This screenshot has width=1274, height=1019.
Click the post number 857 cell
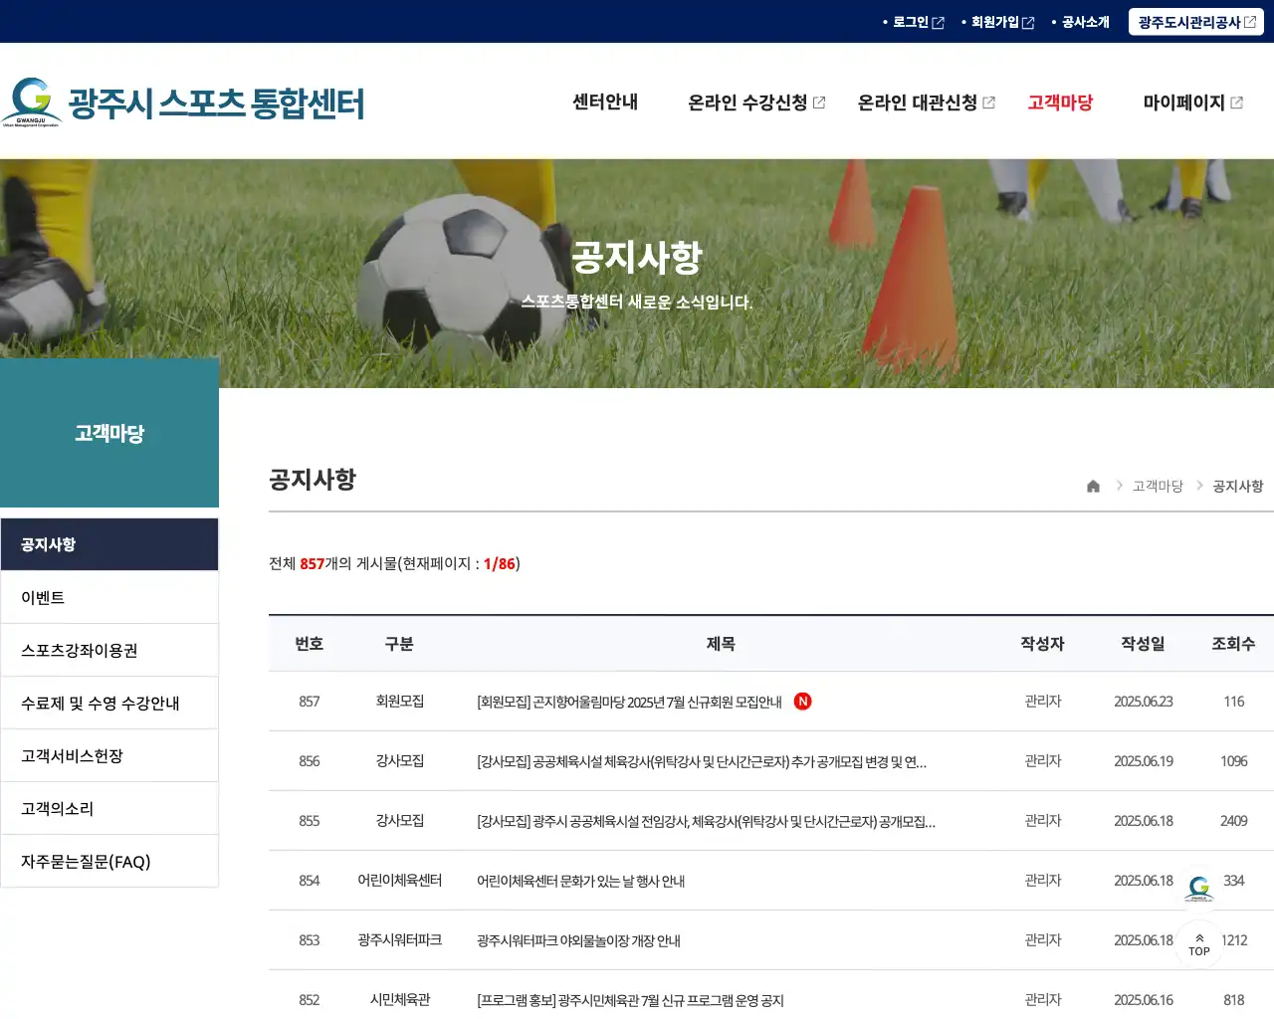pyautogui.click(x=310, y=702)
